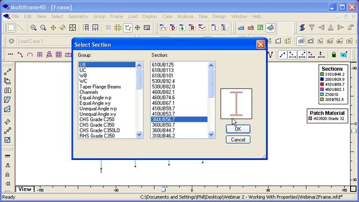
Task: Choose the 530UB92.4 section
Action: (x=179, y=81)
